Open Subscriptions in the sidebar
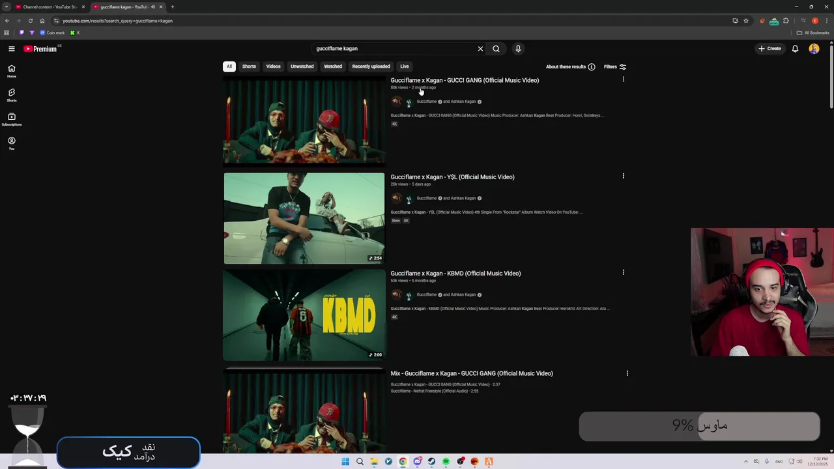Image resolution: width=834 pixels, height=469 pixels. [x=12, y=119]
